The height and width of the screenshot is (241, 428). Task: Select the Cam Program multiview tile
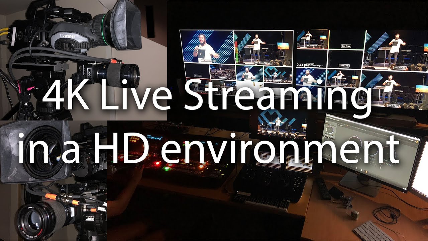(x=312, y=40)
